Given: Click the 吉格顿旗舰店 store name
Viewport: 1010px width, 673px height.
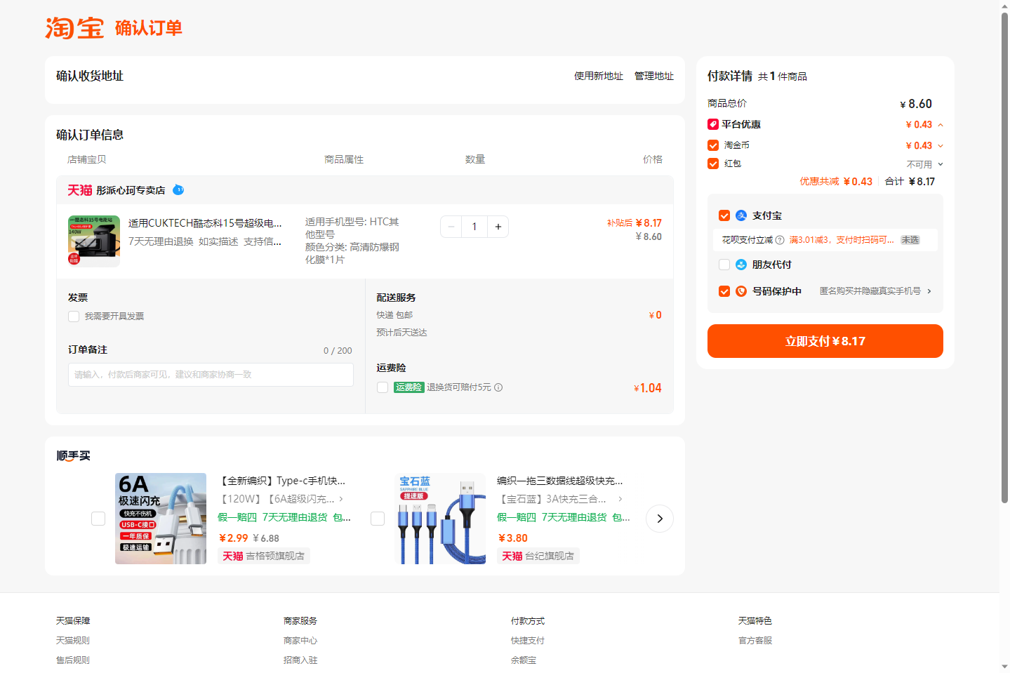Looking at the screenshot, I should pyautogui.click(x=275, y=556).
